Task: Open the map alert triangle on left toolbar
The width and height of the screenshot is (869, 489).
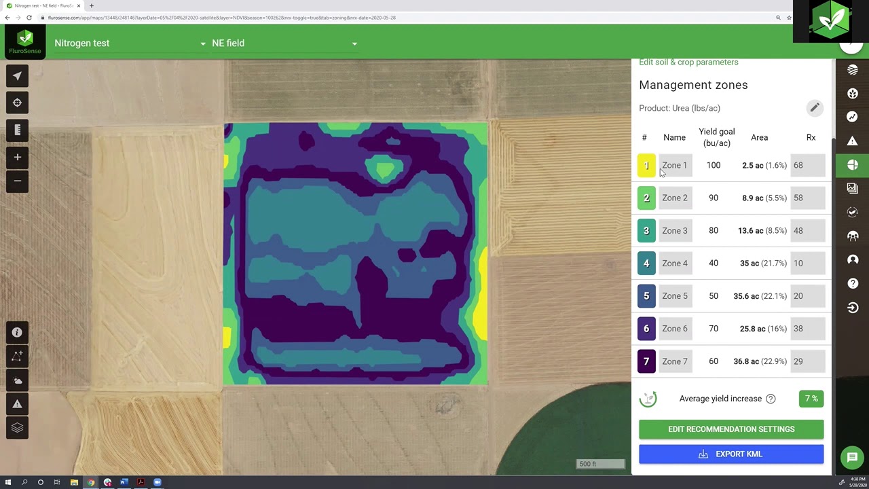Action: (17, 404)
